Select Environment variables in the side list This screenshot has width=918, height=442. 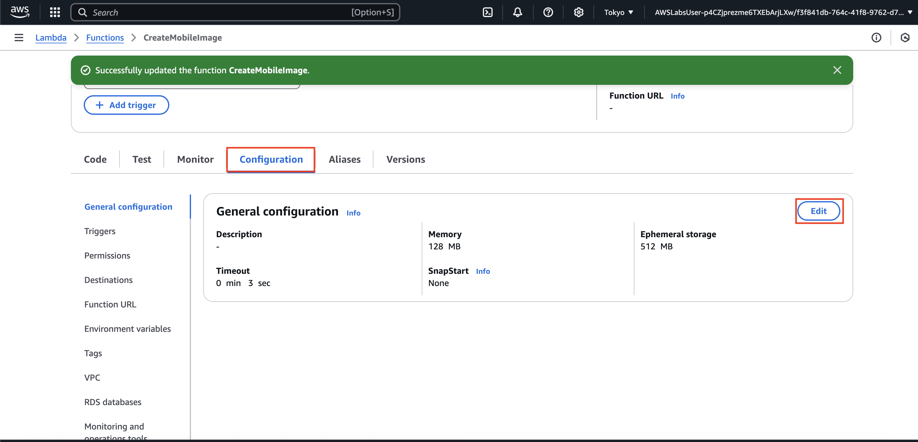(127, 328)
